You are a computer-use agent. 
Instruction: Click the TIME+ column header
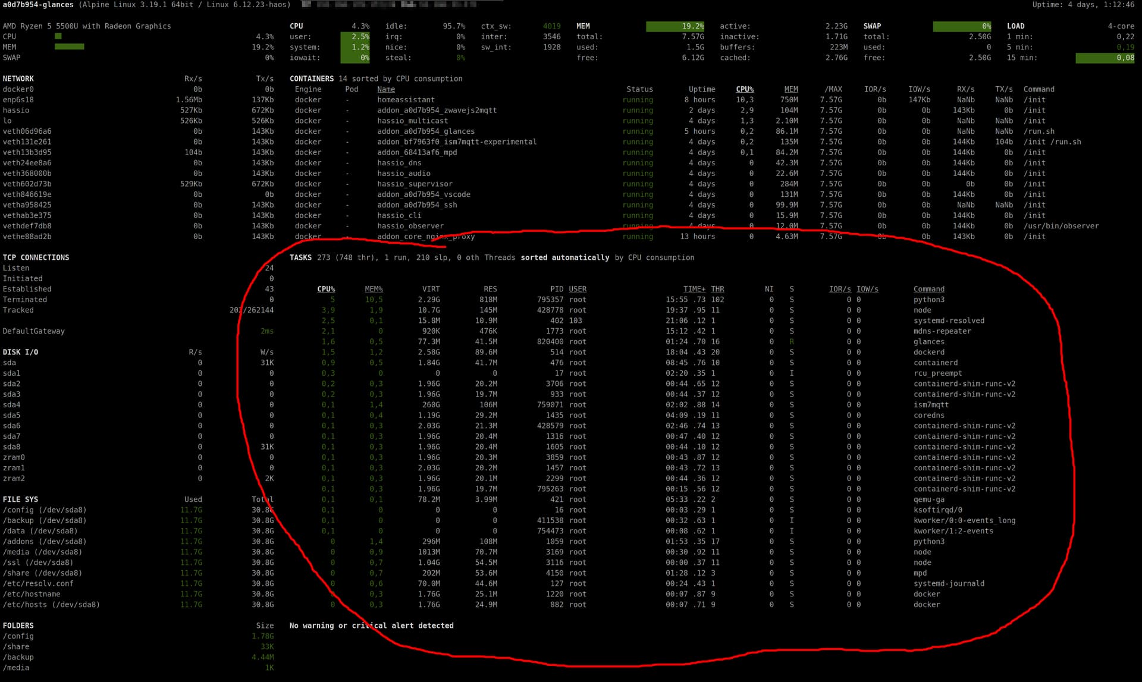[694, 289]
